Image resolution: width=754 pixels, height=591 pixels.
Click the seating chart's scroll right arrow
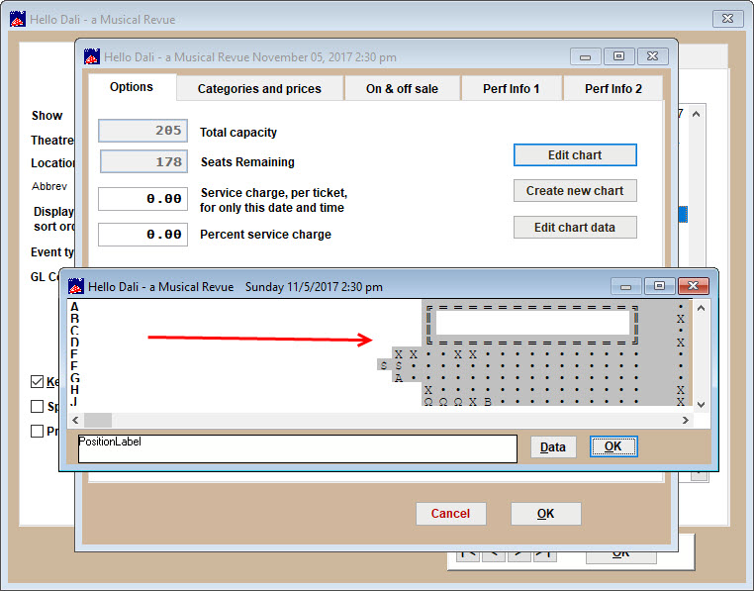686,420
